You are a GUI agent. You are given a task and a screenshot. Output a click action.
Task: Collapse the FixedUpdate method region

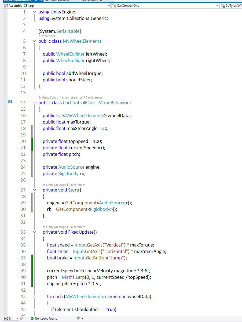[34, 232]
